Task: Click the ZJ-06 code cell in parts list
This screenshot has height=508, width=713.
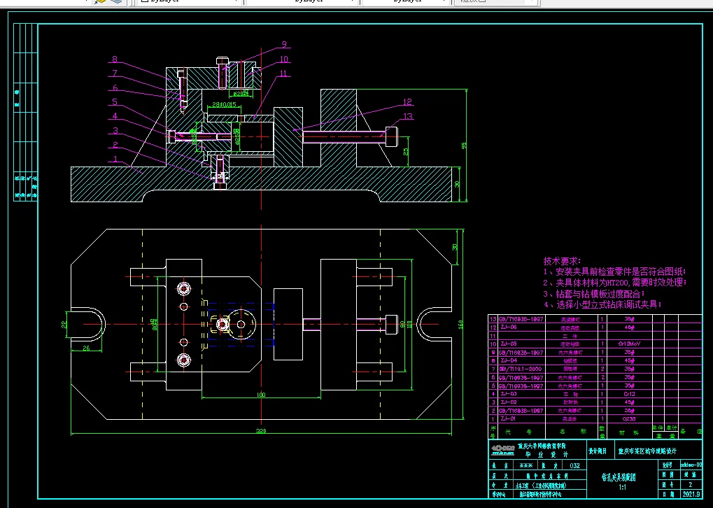Action: [521, 327]
